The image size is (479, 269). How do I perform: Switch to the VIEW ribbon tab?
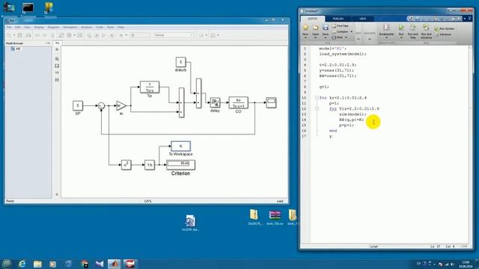click(x=362, y=19)
